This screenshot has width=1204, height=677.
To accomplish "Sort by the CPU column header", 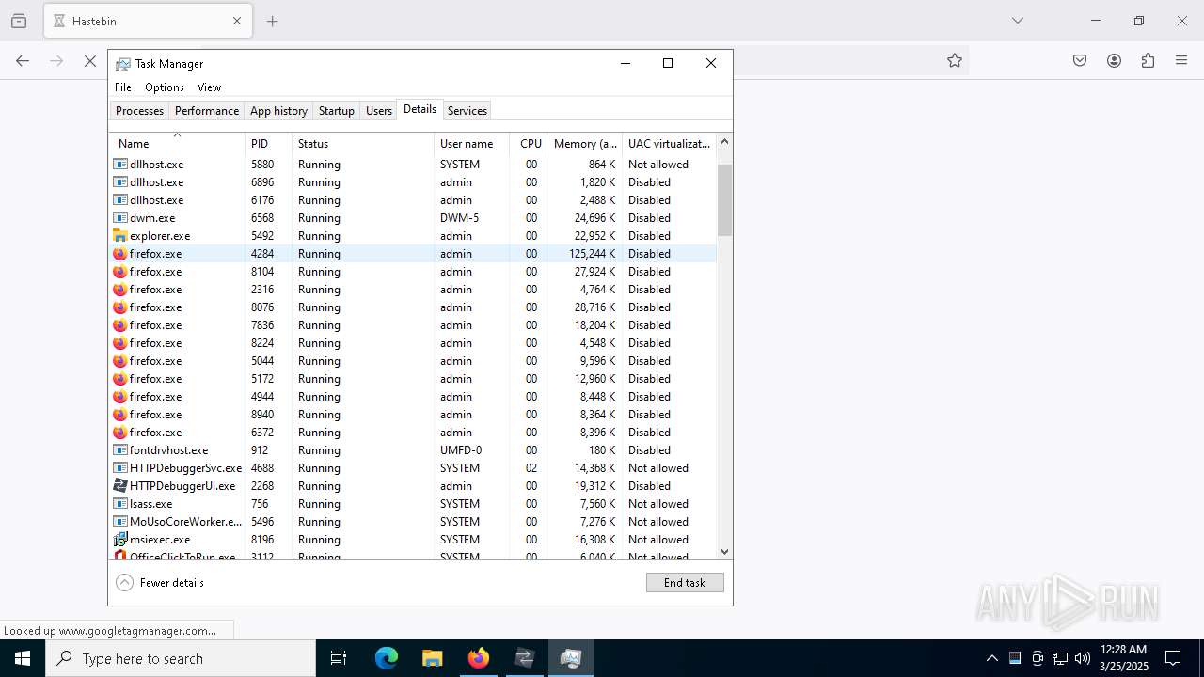I will (x=528, y=143).
